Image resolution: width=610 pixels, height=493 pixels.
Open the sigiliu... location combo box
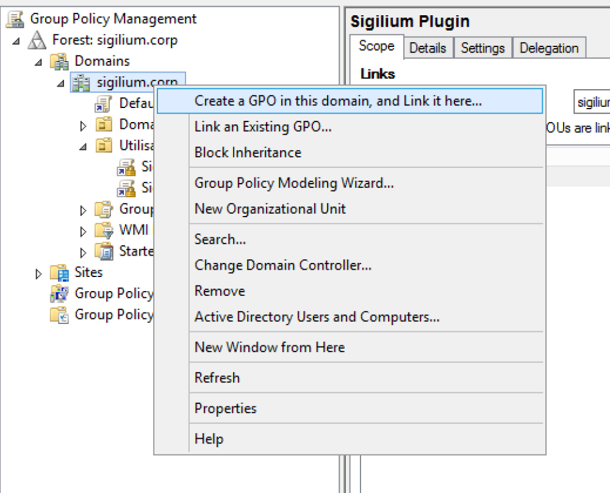point(592,103)
